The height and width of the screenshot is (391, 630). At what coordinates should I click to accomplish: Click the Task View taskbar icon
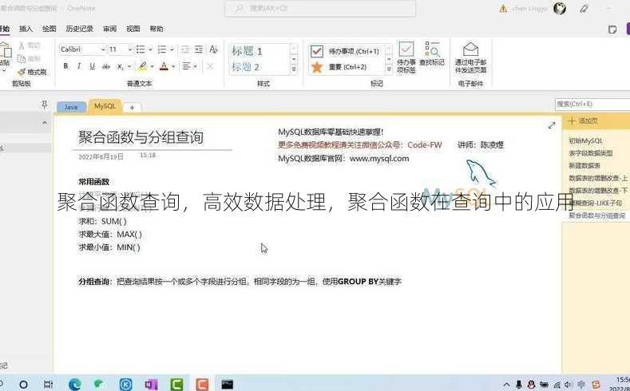(x=48, y=384)
